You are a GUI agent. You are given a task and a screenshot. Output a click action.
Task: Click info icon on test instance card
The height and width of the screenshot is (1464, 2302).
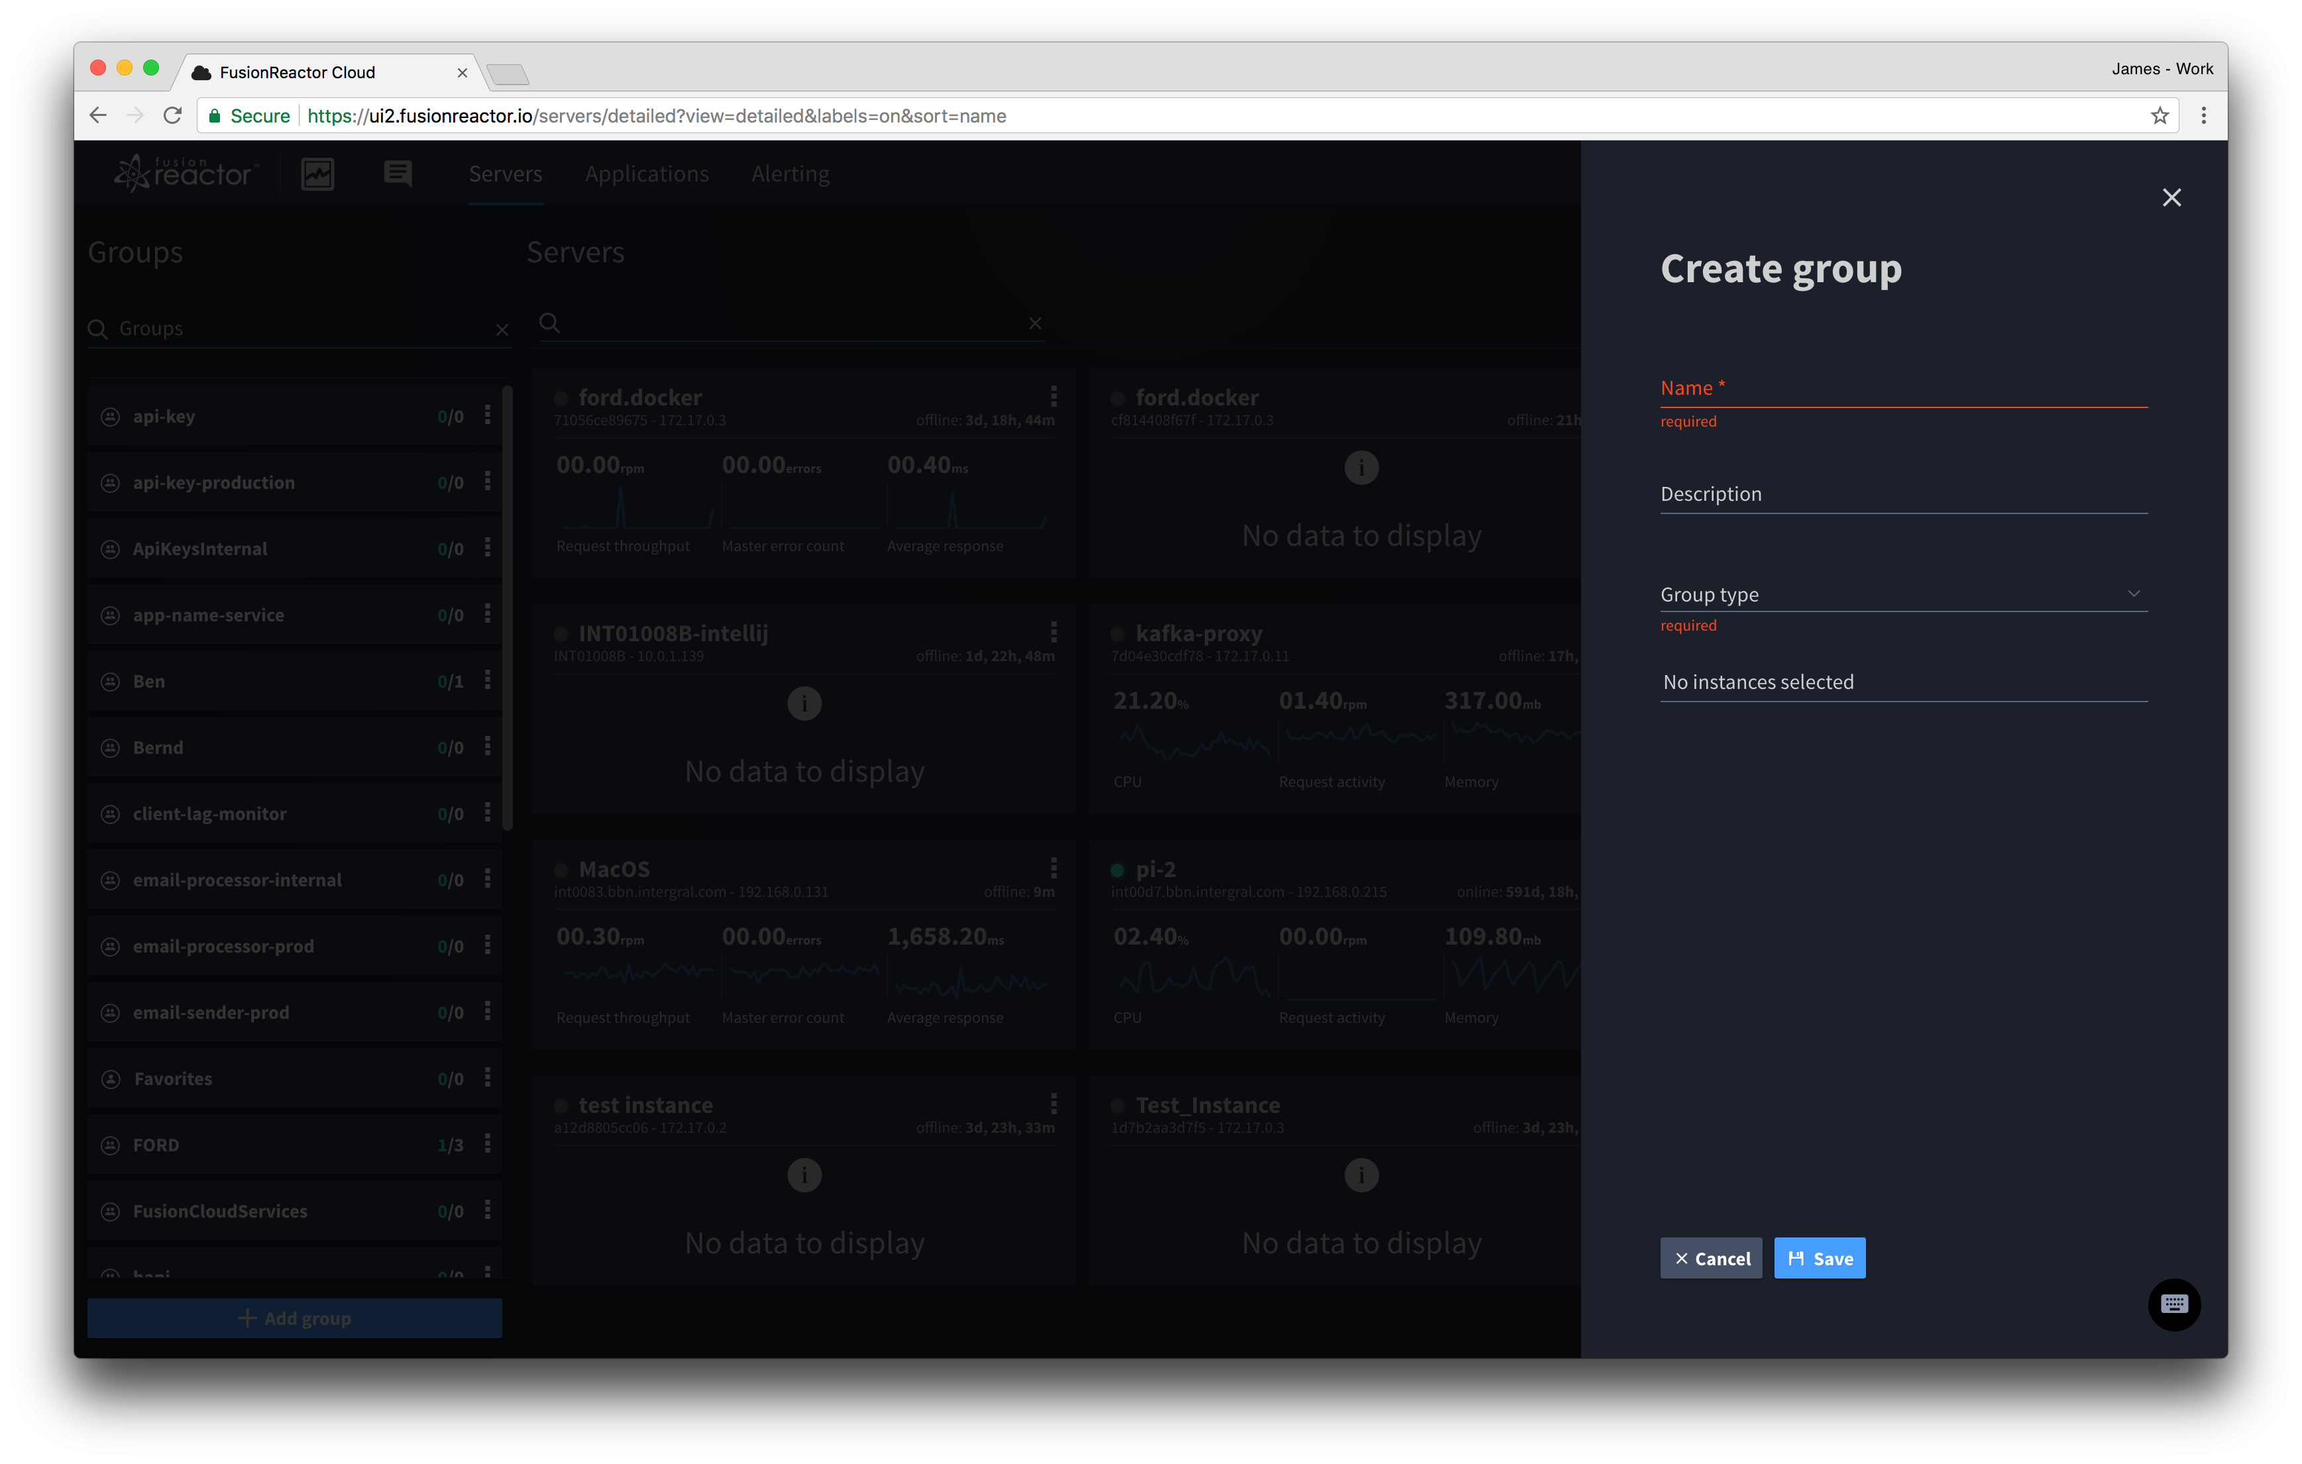pos(804,1175)
